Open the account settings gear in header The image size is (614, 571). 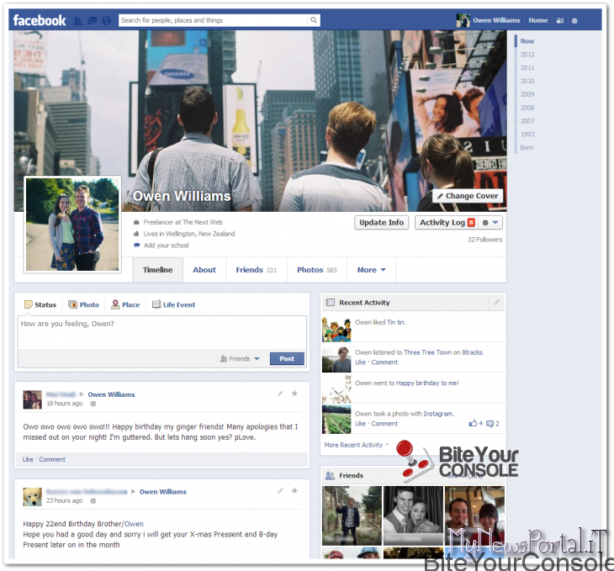tap(574, 21)
